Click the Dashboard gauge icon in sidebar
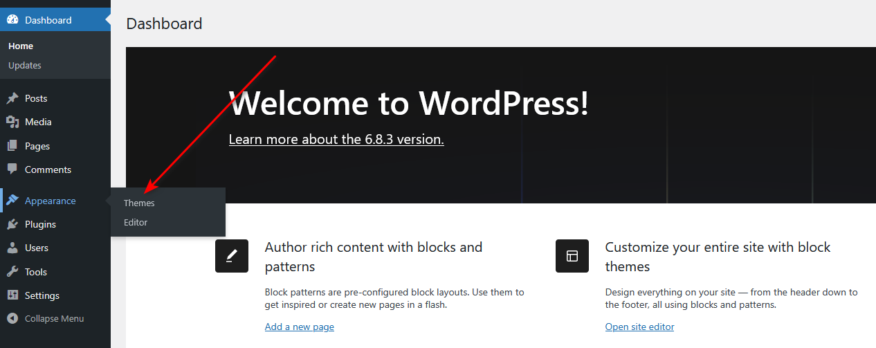 point(12,20)
